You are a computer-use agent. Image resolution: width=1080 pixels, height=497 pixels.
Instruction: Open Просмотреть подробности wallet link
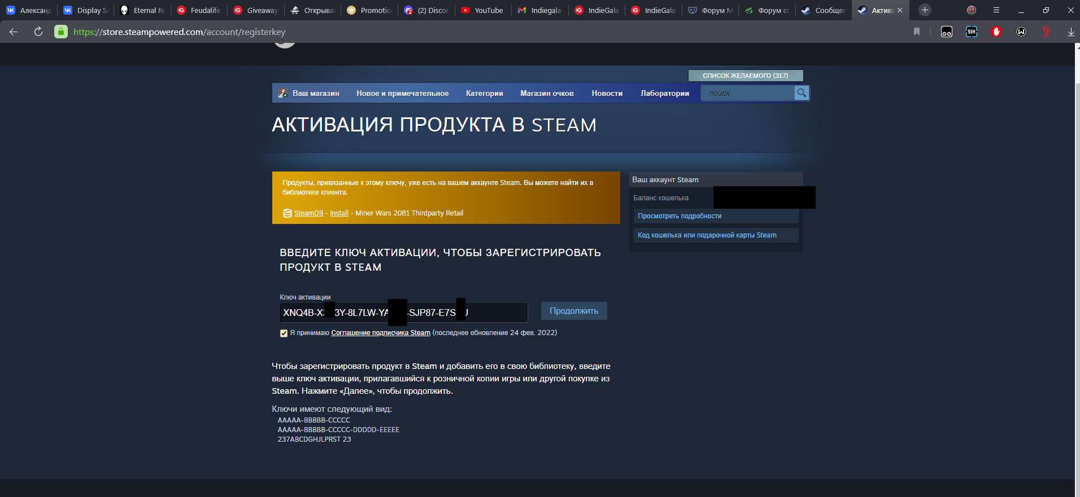coord(716,216)
